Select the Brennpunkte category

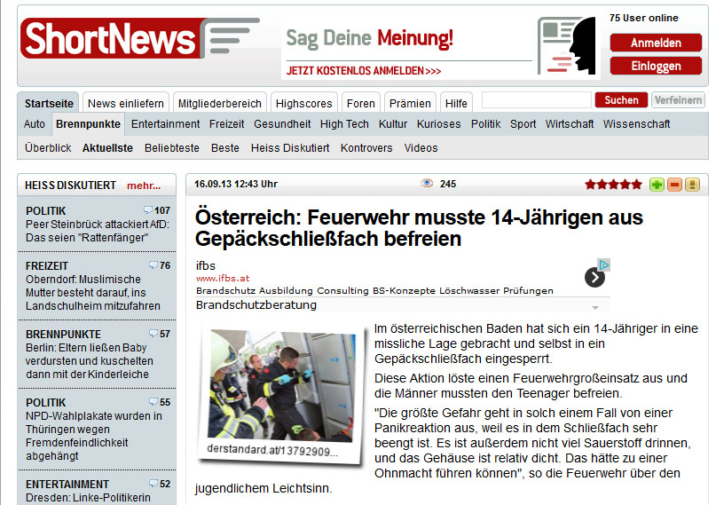click(88, 124)
